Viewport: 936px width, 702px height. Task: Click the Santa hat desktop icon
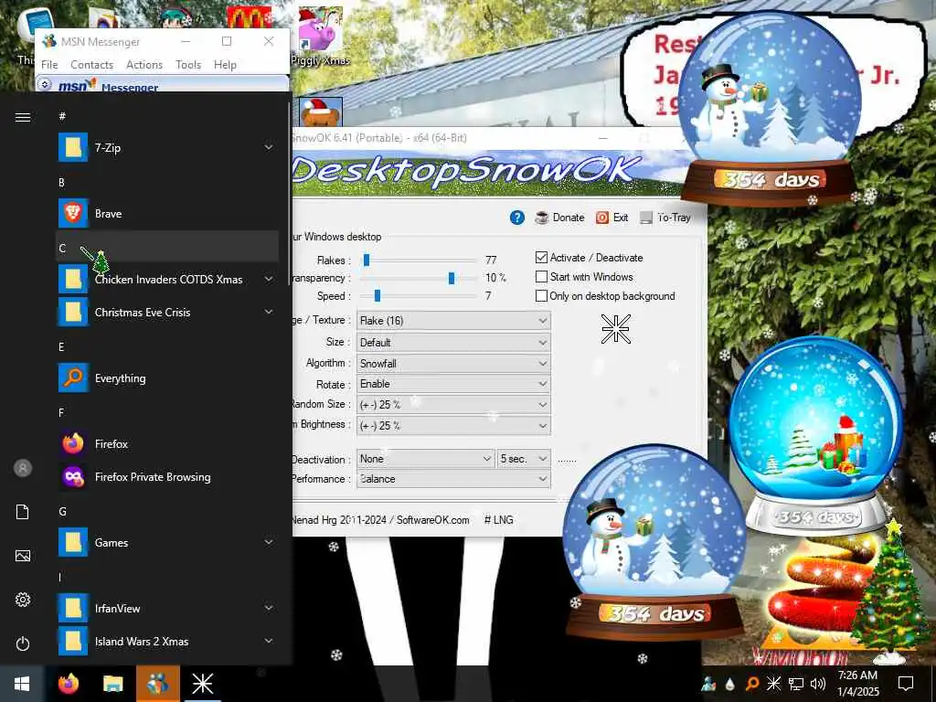(x=321, y=112)
